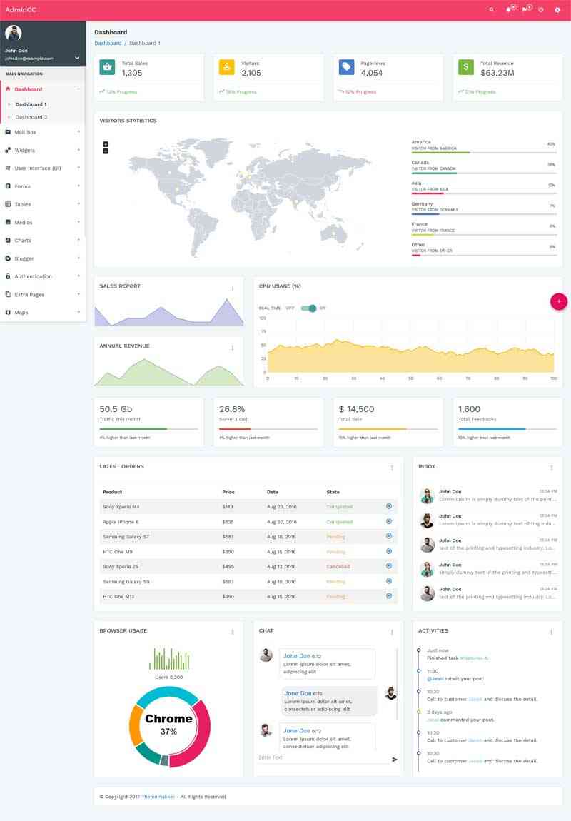
Task: Click view icon for Sony Xperia M4 order
Action: tap(389, 506)
